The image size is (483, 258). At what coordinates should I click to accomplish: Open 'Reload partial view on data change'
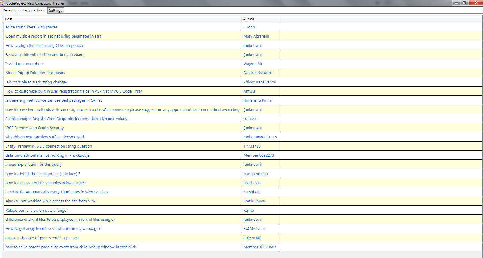coord(36,211)
